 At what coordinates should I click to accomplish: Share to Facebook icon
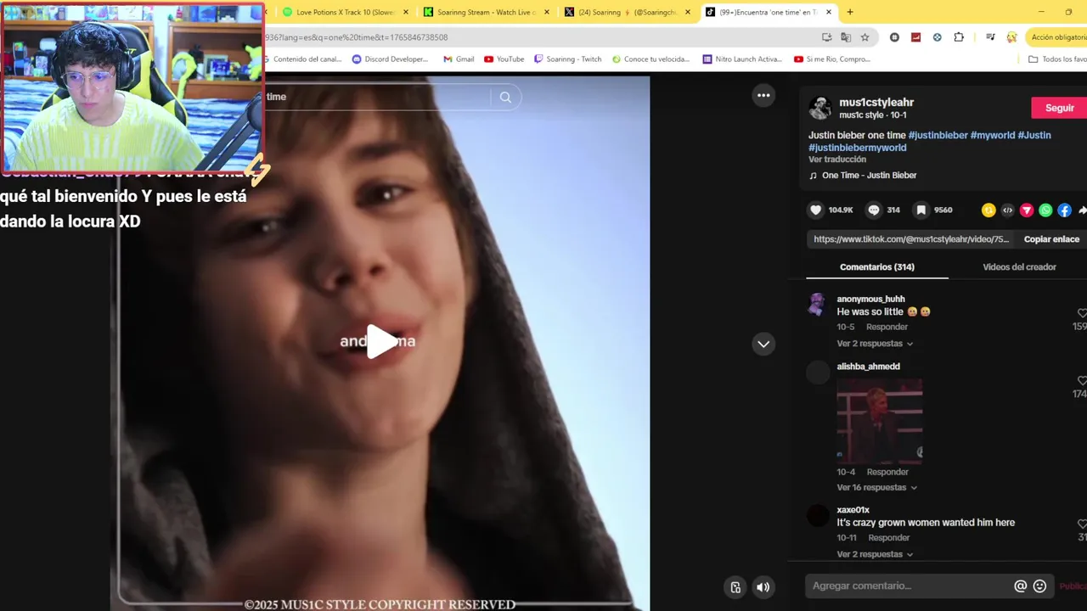[x=1064, y=210]
